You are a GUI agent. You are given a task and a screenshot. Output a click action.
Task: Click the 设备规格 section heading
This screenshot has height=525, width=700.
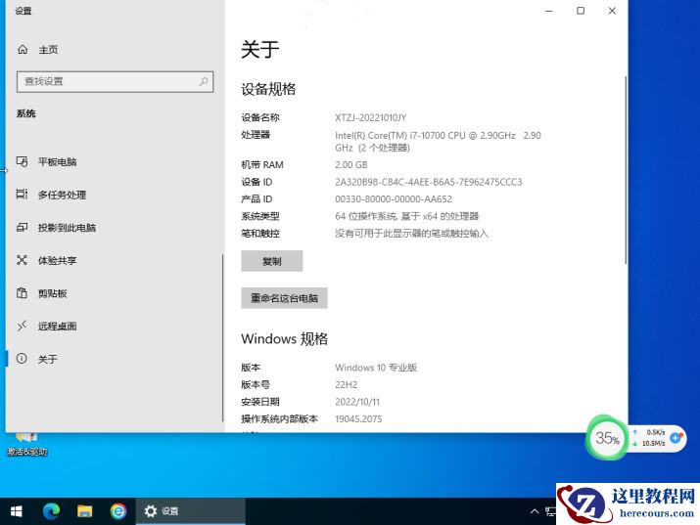268,89
